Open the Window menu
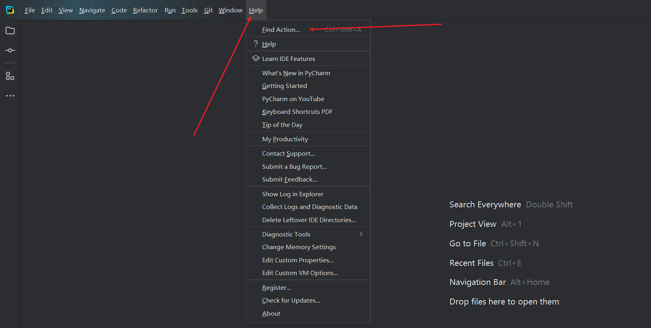 tap(231, 10)
